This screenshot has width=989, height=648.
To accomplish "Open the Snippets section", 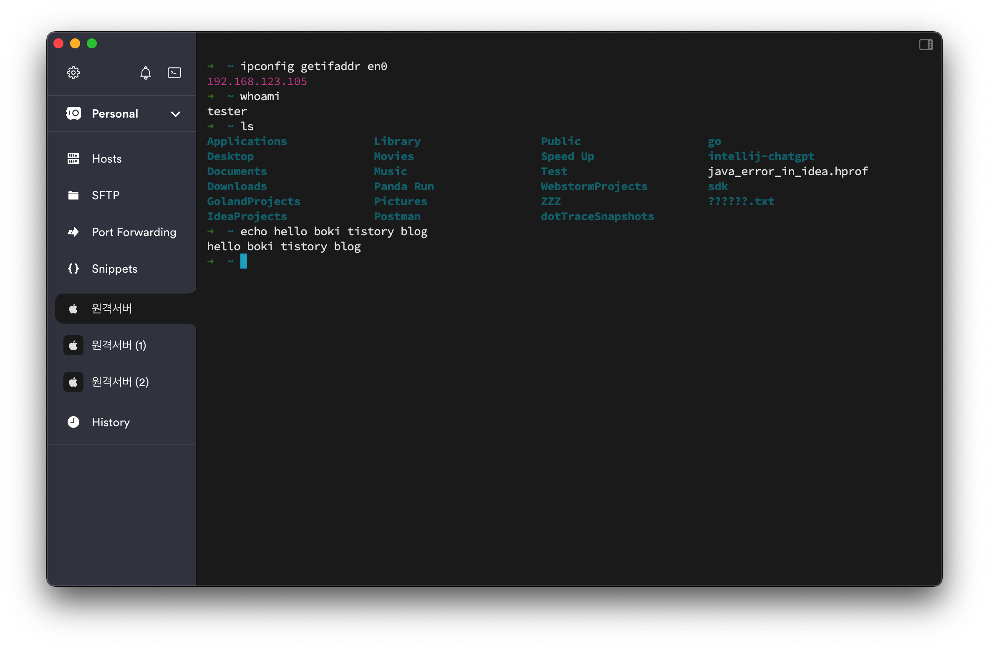I will [114, 269].
